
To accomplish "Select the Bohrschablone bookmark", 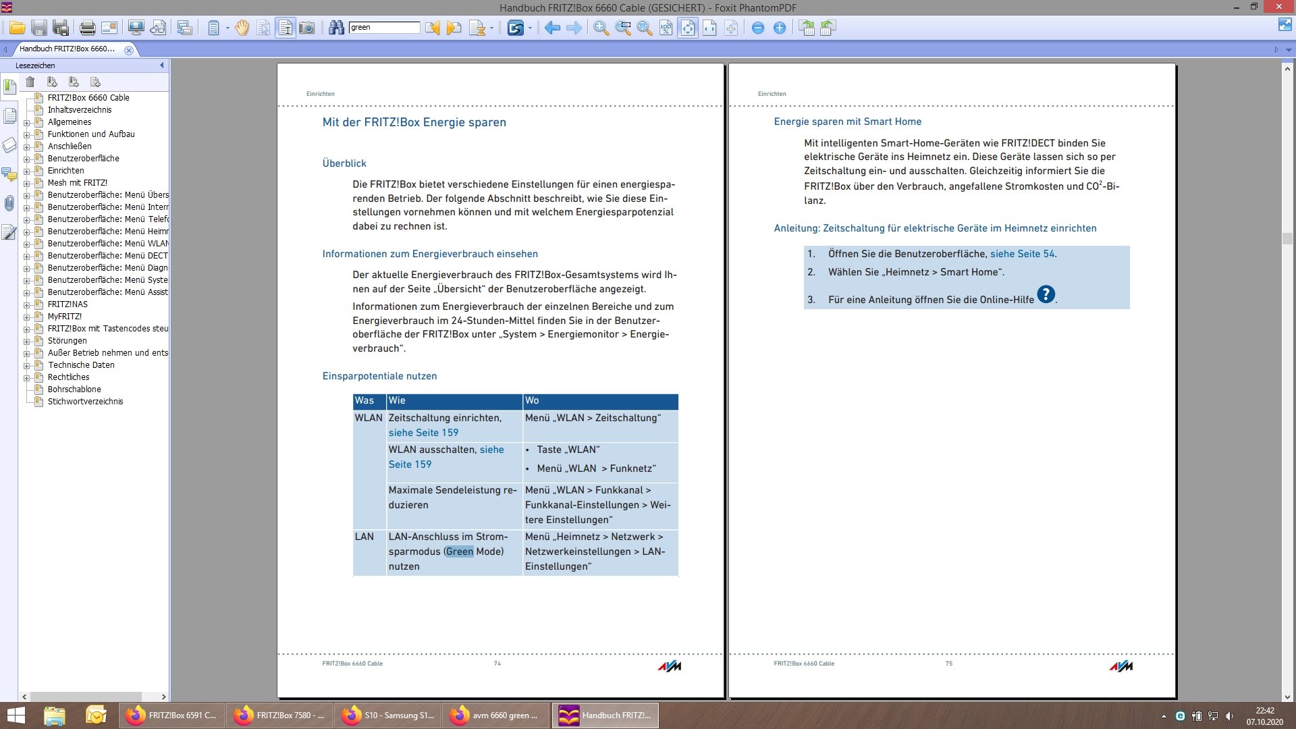I will (x=74, y=389).
